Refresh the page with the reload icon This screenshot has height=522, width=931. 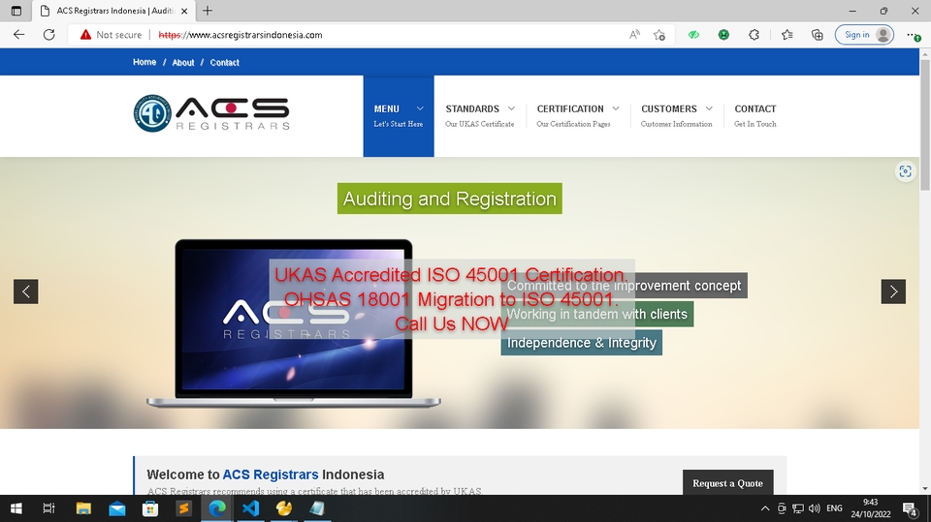point(49,35)
